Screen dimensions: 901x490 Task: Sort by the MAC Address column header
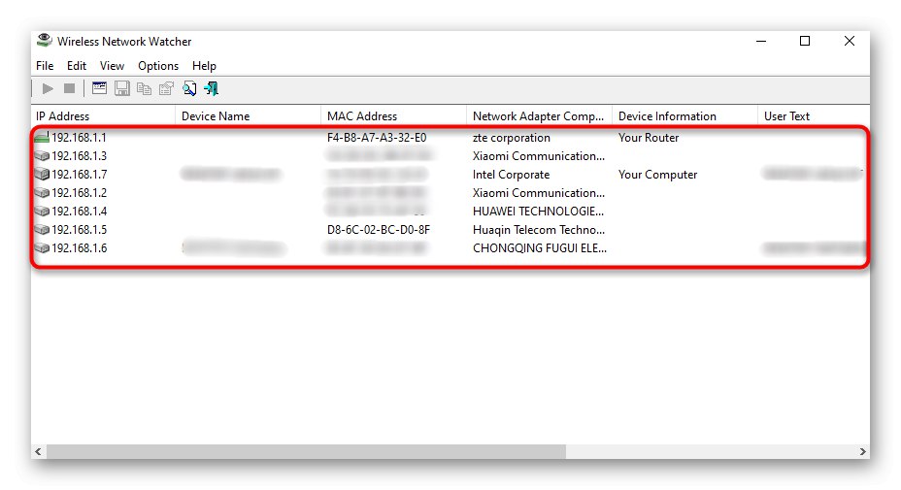pos(393,116)
